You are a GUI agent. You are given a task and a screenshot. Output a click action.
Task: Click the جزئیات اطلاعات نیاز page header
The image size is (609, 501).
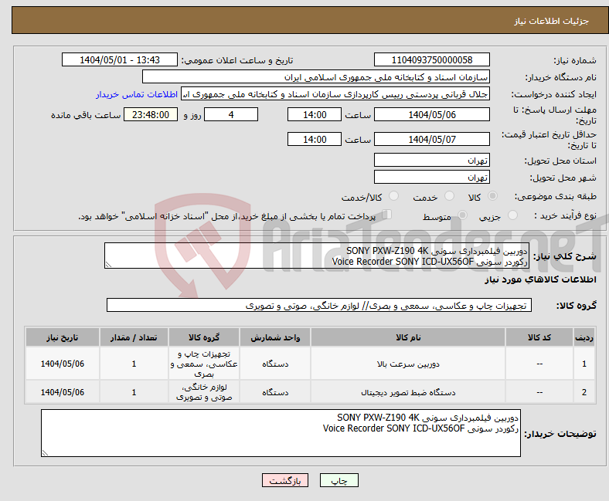[x=552, y=21]
